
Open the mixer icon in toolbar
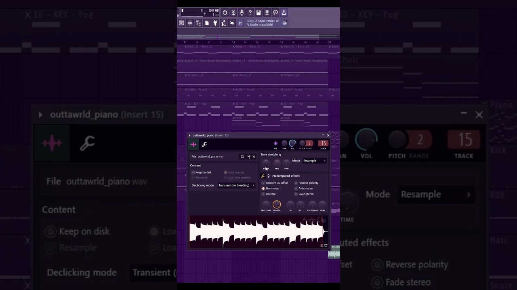(190, 23)
